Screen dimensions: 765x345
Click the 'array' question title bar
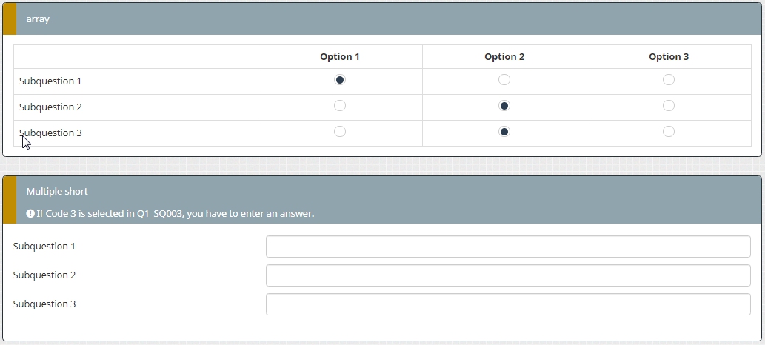38,19
